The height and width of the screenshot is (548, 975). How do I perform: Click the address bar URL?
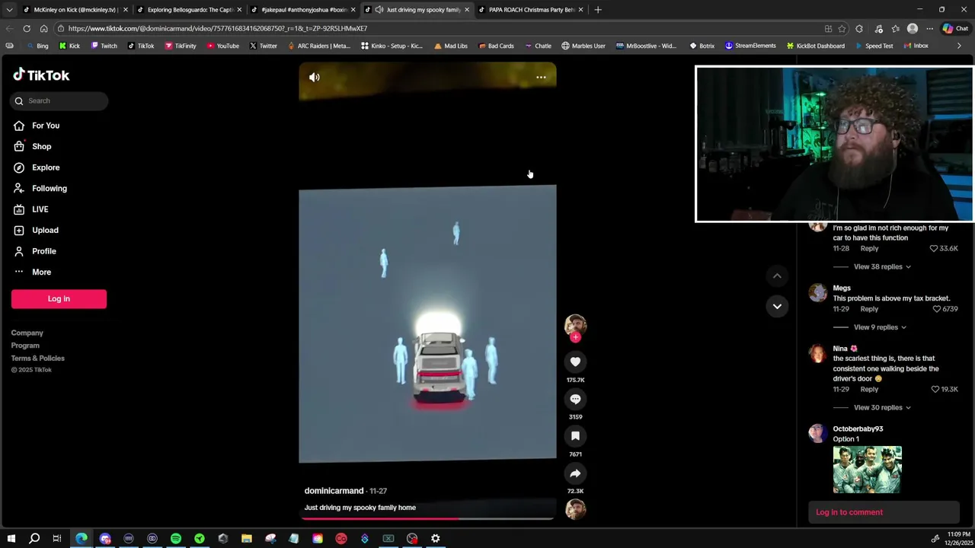coord(217,28)
